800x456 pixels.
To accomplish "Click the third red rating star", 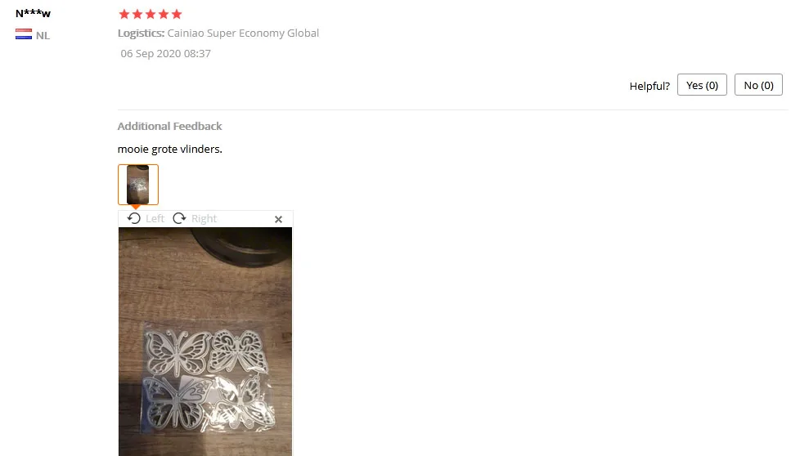I will coord(151,14).
